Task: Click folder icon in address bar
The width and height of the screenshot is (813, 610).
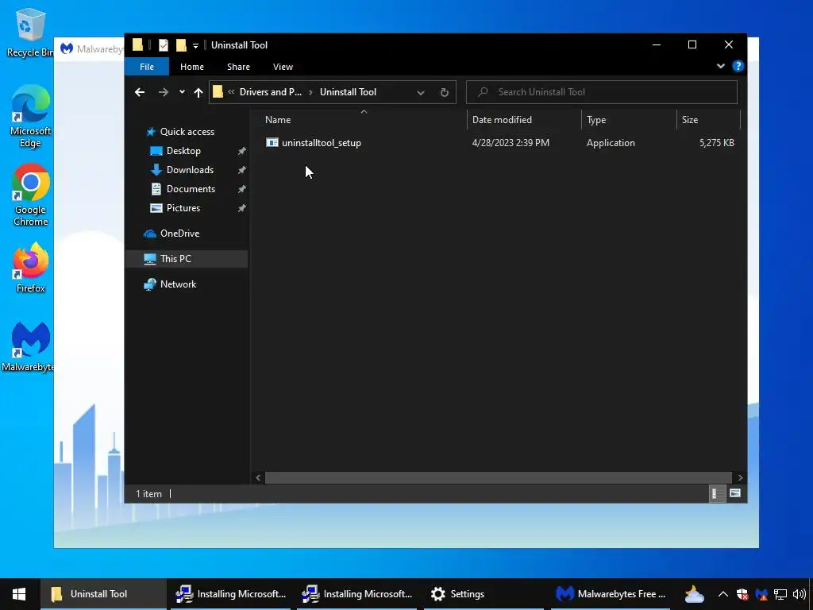Action: click(x=218, y=92)
